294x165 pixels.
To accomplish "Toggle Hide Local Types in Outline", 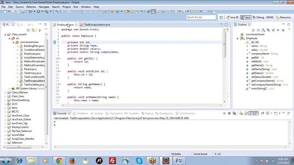I will pos(283,30).
